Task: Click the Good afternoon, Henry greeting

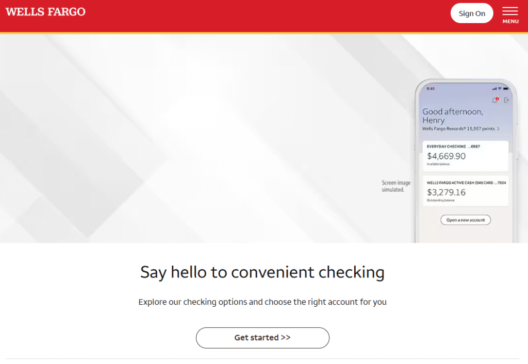Action: pos(452,116)
